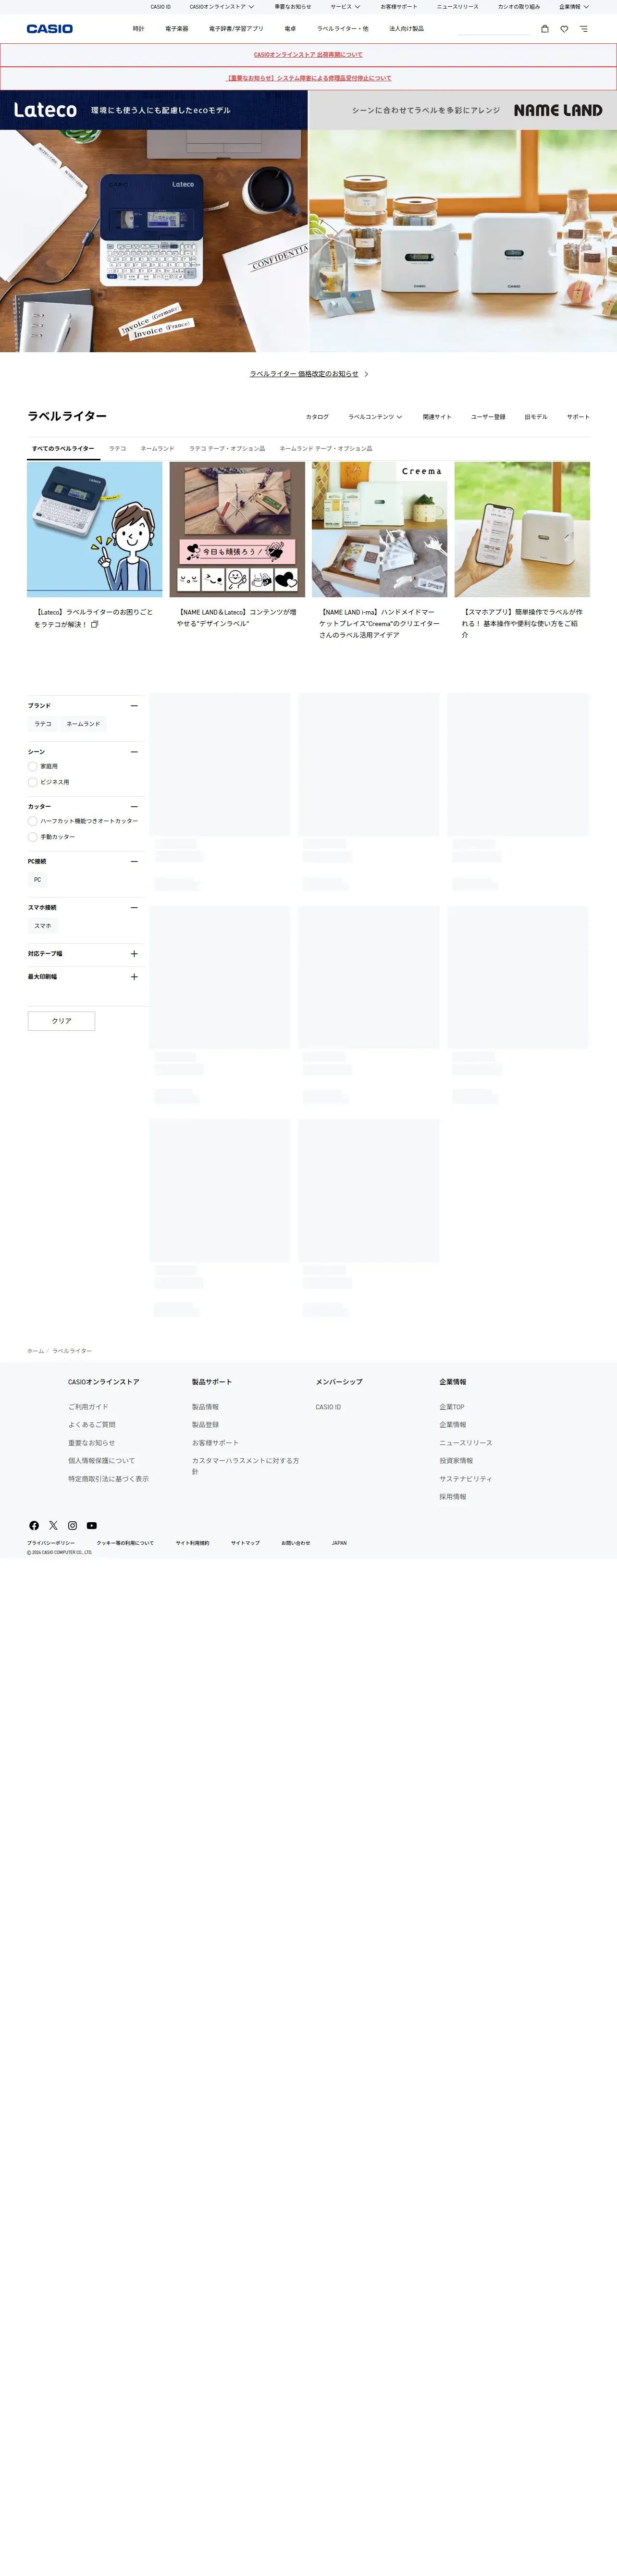Click the NAME LAND banner image
The height and width of the screenshot is (2576, 617).
[463, 221]
